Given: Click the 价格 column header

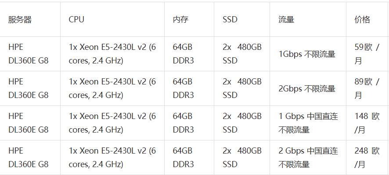Looking at the screenshot, I should coord(367,19).
